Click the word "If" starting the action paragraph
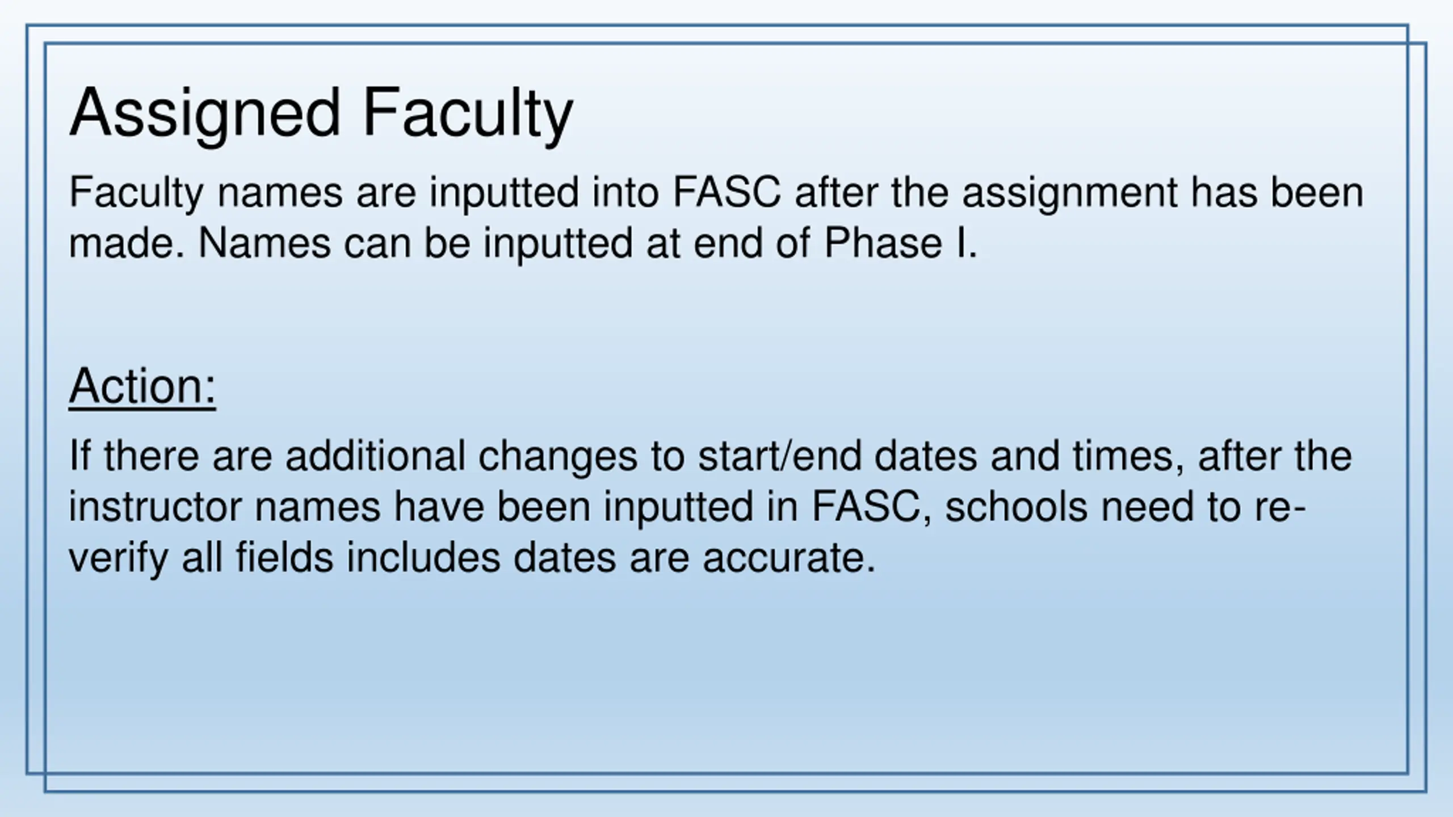The height and width of the screenshot is (817, 1453). pyautogui.click(x=80, y=456)
